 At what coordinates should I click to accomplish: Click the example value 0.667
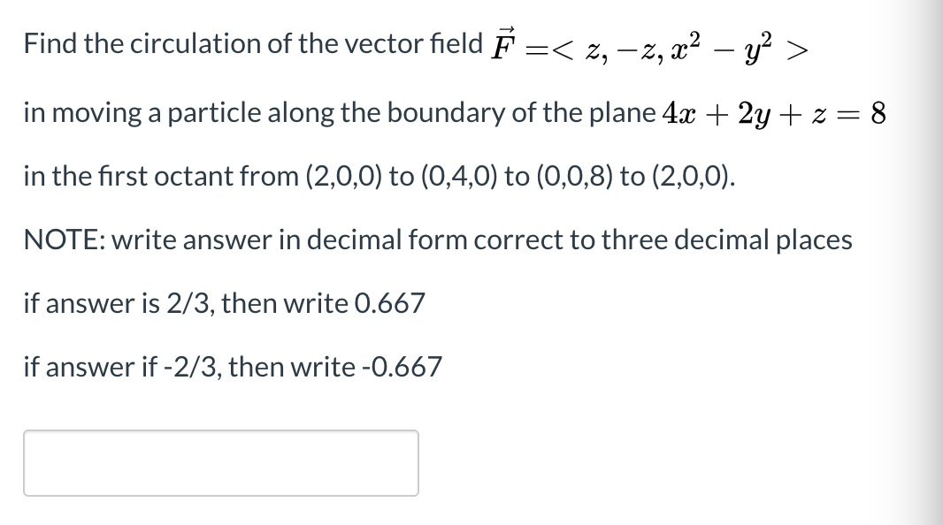[387, 303]
